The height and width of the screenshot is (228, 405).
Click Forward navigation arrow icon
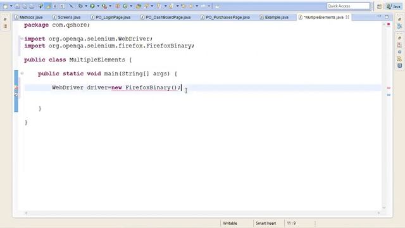203,6
